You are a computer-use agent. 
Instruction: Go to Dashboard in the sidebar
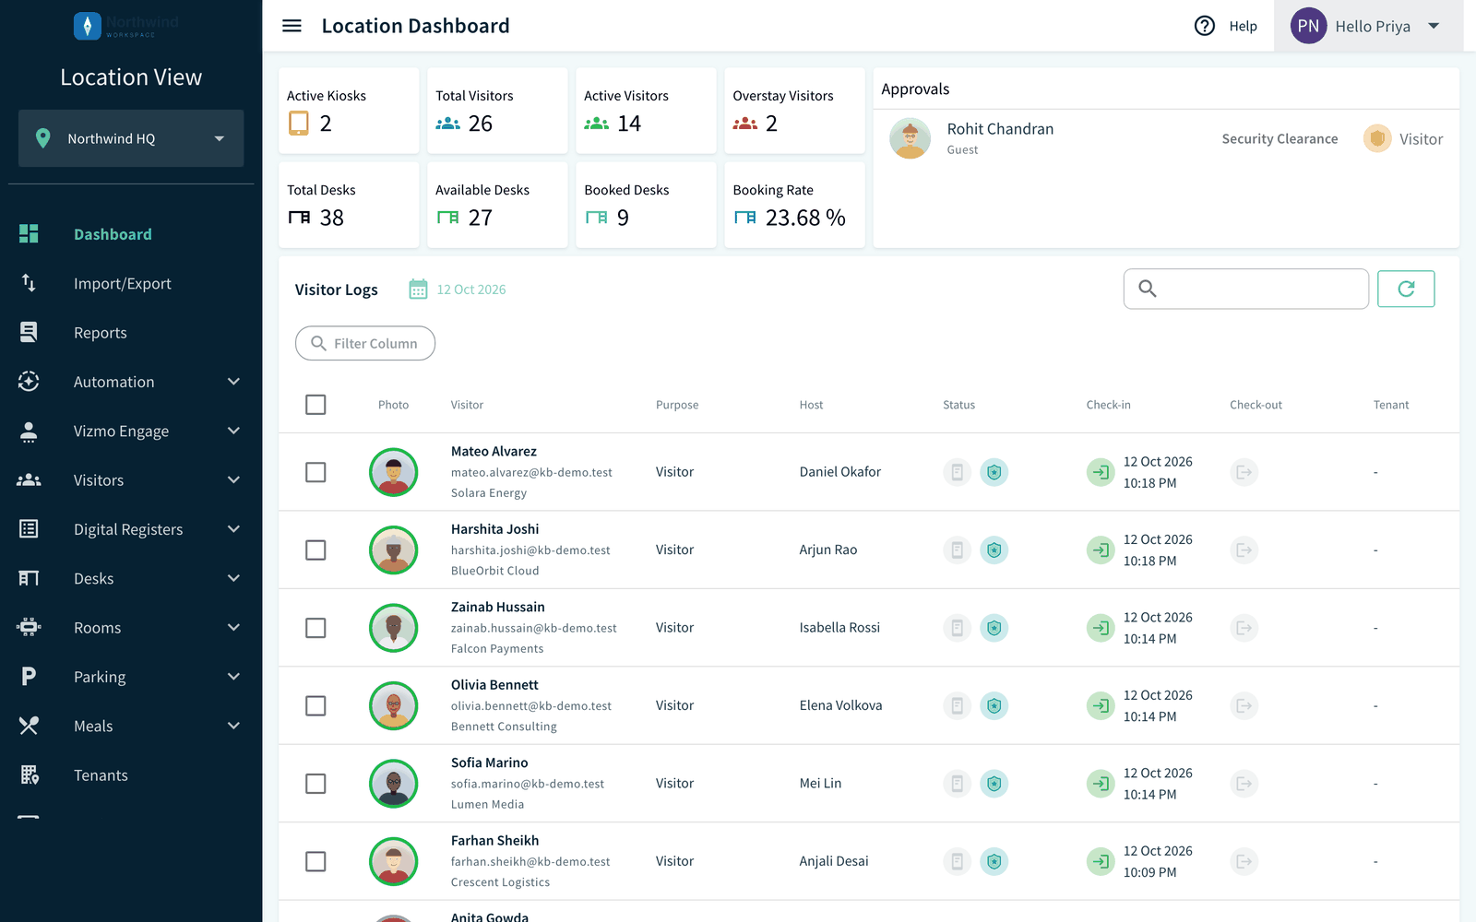coord(113,234)
